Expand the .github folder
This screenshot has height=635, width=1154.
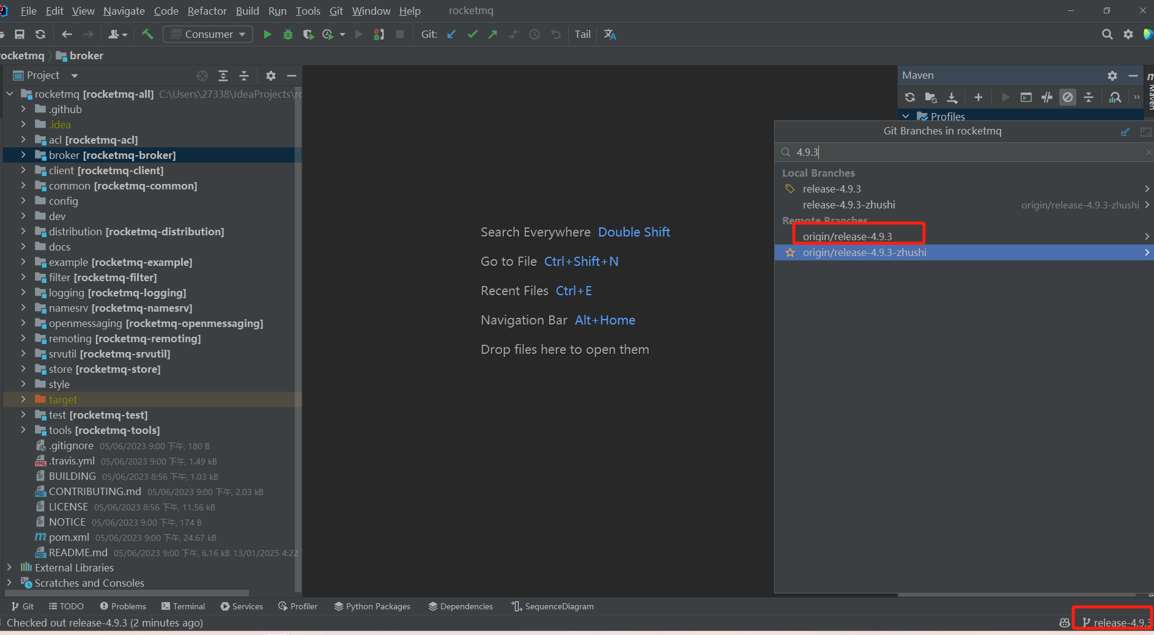point(23,109)
